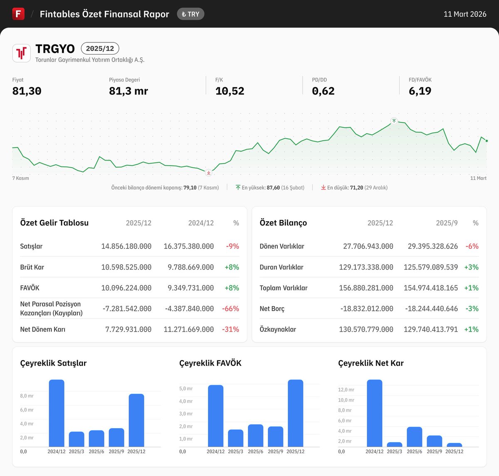This screenshot has width=499, height=476.
Task: Click the Duran Varlıklar row label
Action: [282, 267]
